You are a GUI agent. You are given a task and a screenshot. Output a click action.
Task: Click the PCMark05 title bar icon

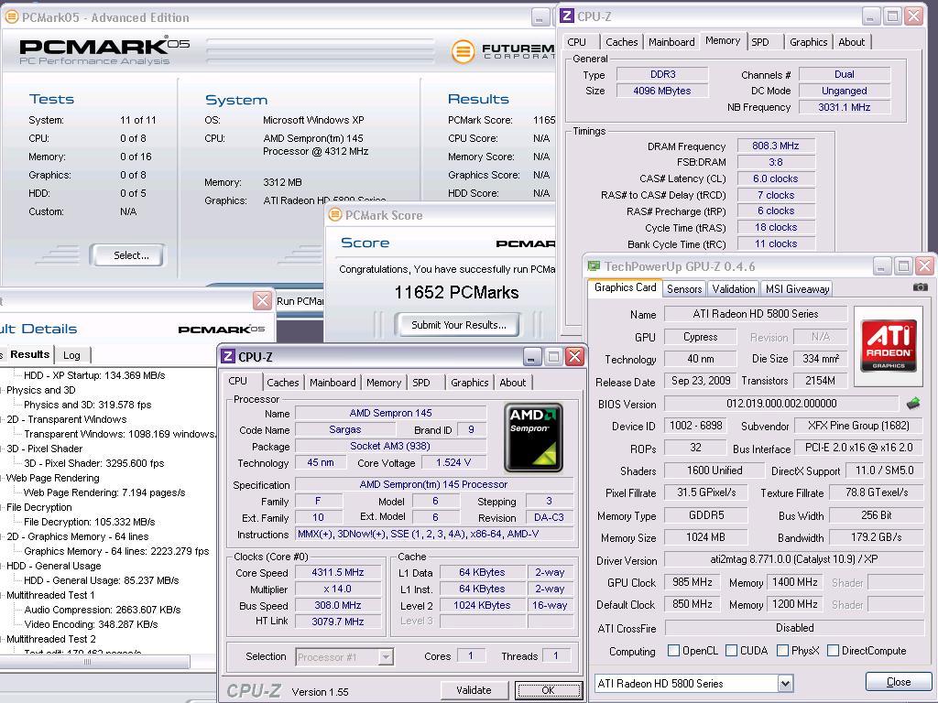11,17
